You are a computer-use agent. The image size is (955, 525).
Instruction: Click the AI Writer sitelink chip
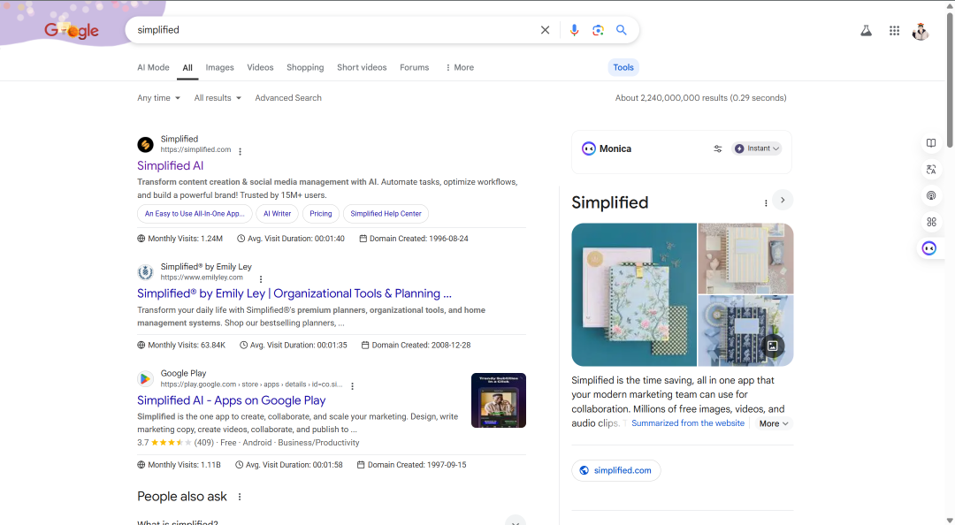[x=277, y=214]
